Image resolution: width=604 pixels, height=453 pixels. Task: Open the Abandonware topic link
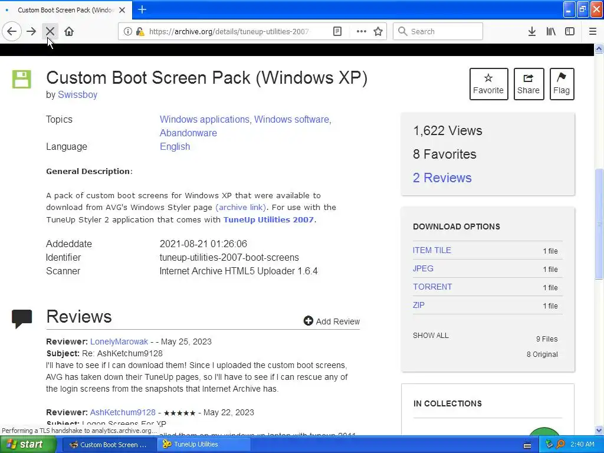188,133
